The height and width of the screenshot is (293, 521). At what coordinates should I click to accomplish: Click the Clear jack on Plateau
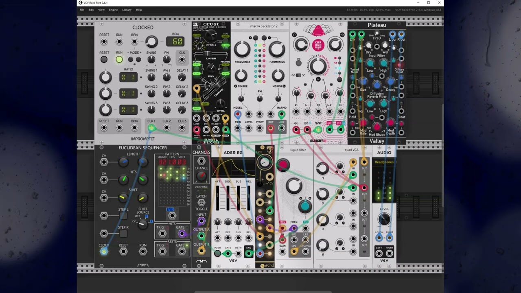401,111
